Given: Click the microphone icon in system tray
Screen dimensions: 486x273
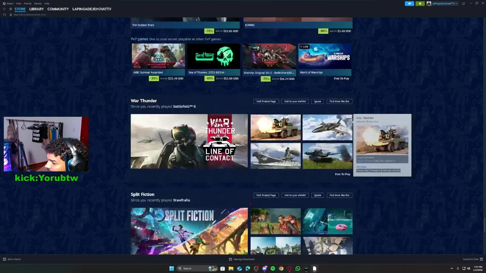Looking at the screenshot, I should pyautogui.click(x=458, y=268).
